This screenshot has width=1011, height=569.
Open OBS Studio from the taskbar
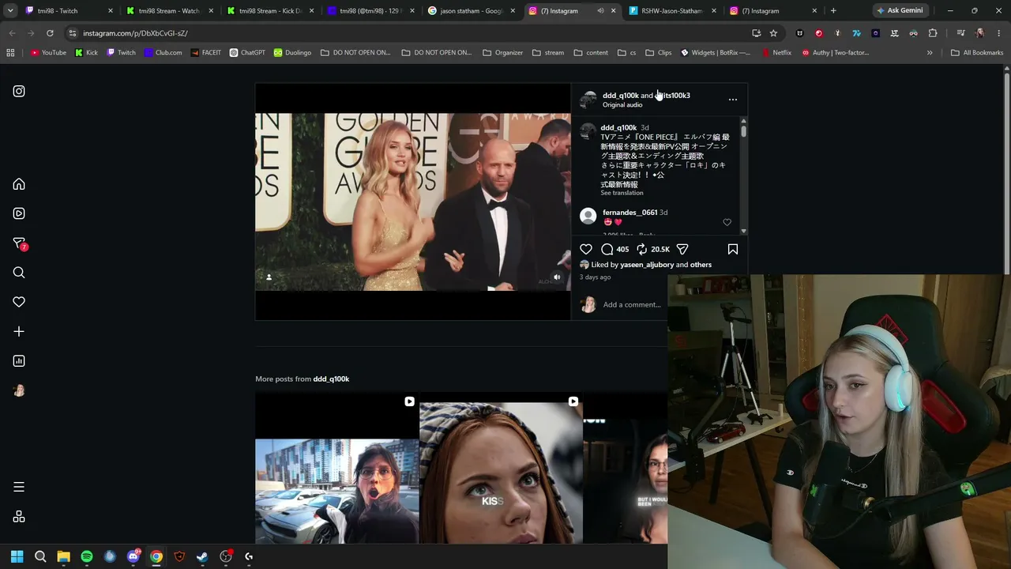click(226, 556)
